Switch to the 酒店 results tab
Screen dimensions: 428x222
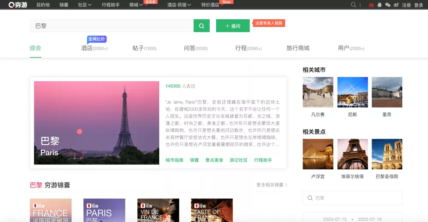pyautogui.click(x=94, y=48)
